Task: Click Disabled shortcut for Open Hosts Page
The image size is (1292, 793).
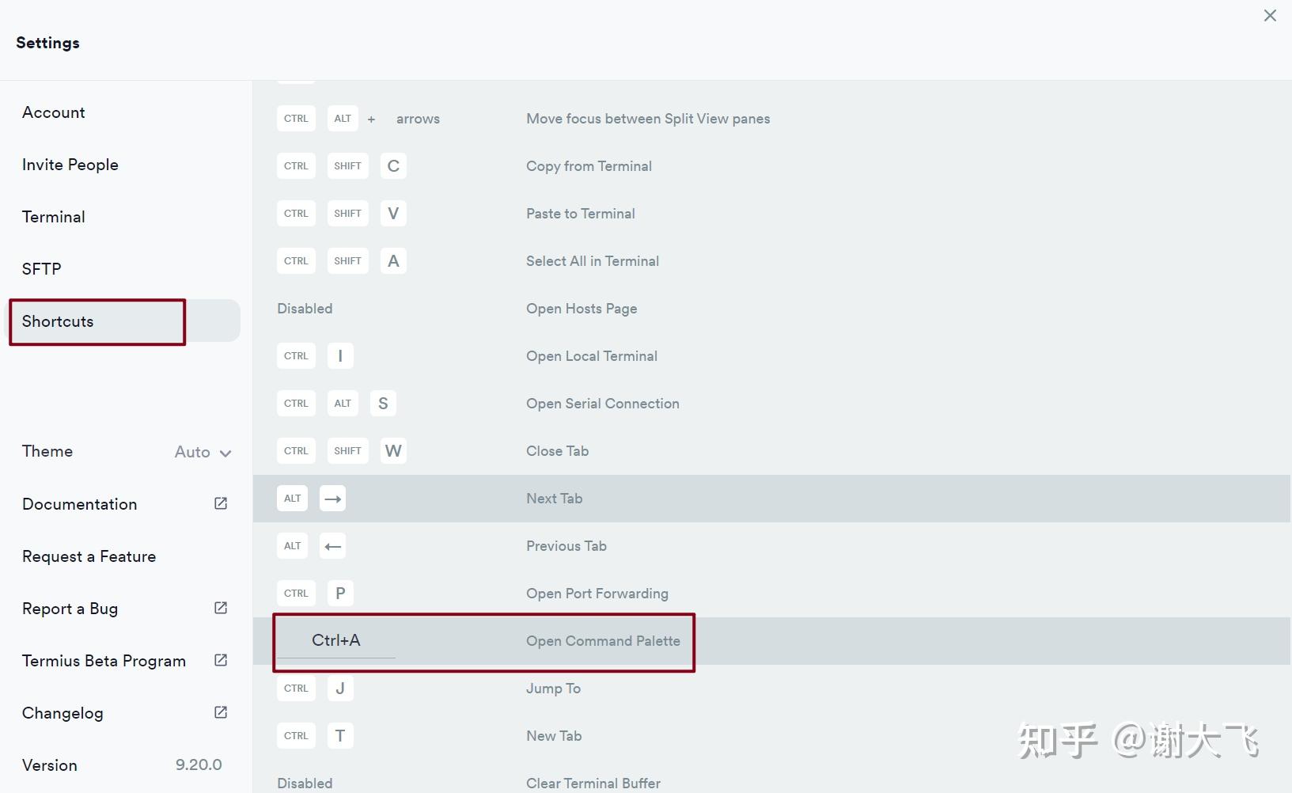Action: (x=305, y=309)
